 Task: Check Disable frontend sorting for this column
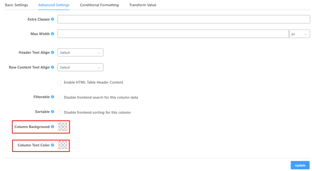tap(59, 112)
